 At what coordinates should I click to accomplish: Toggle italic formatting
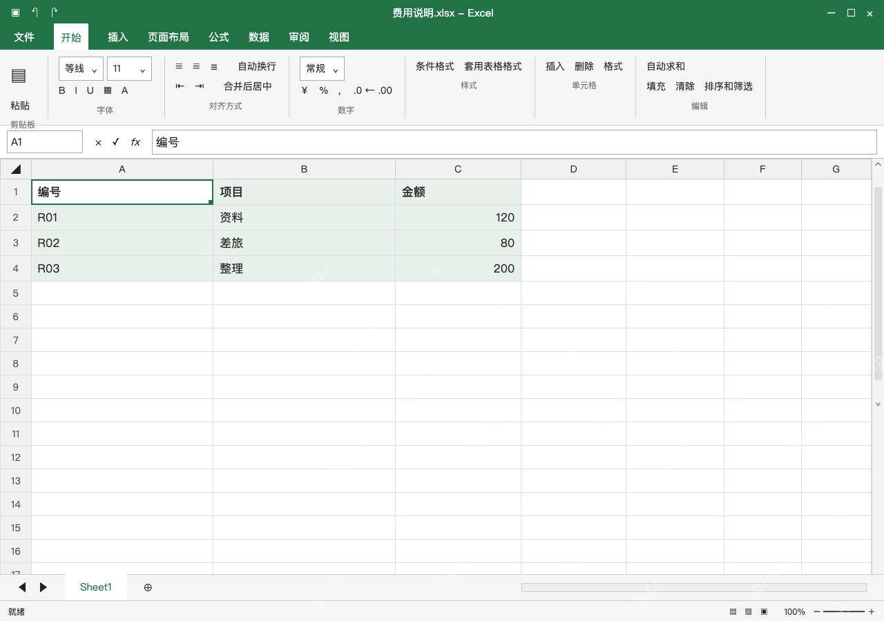pyautogui.click(x=76, y=90)
